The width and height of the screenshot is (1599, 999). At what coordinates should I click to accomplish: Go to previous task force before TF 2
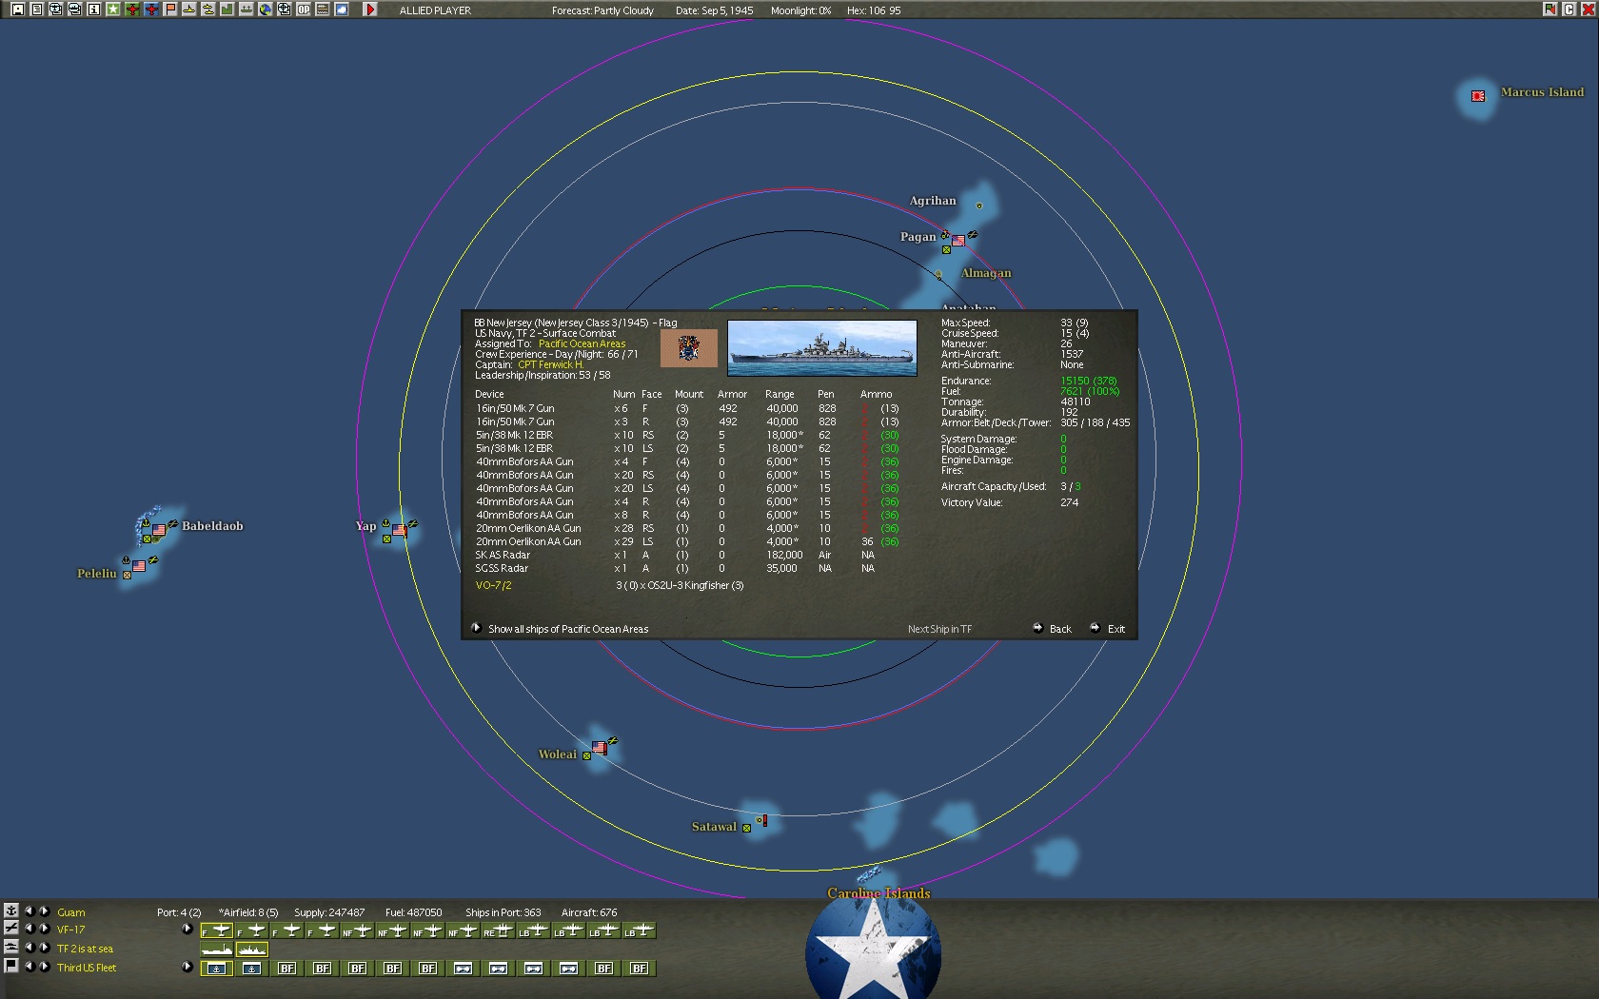(x=30, y=947)
